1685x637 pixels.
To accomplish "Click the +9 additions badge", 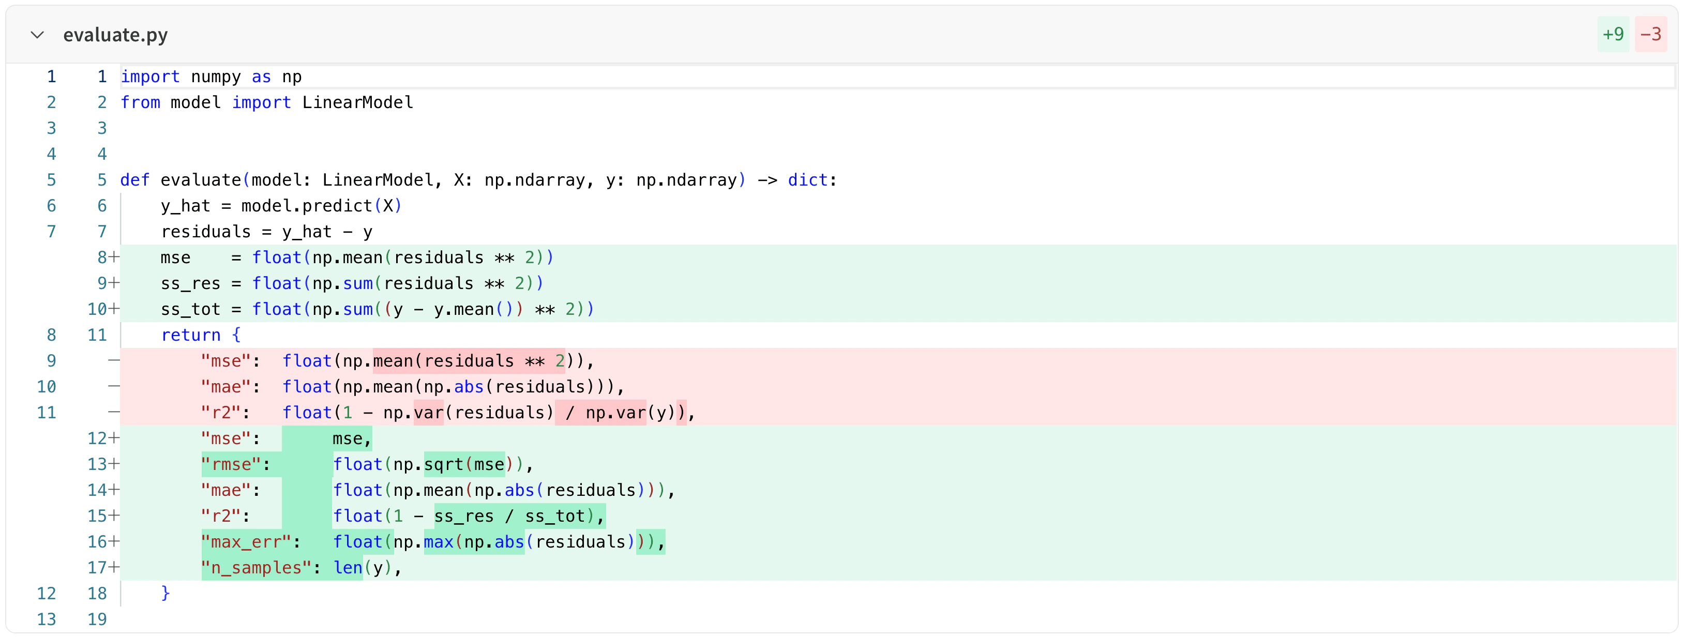I will [x=1614, y=34].
